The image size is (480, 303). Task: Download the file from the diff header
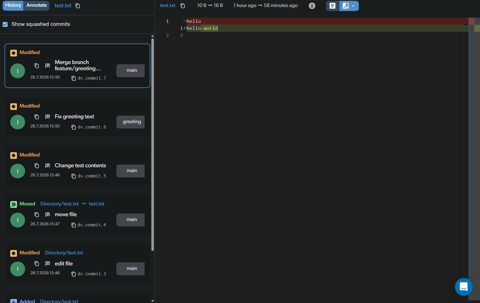click(x=312, y=6)
